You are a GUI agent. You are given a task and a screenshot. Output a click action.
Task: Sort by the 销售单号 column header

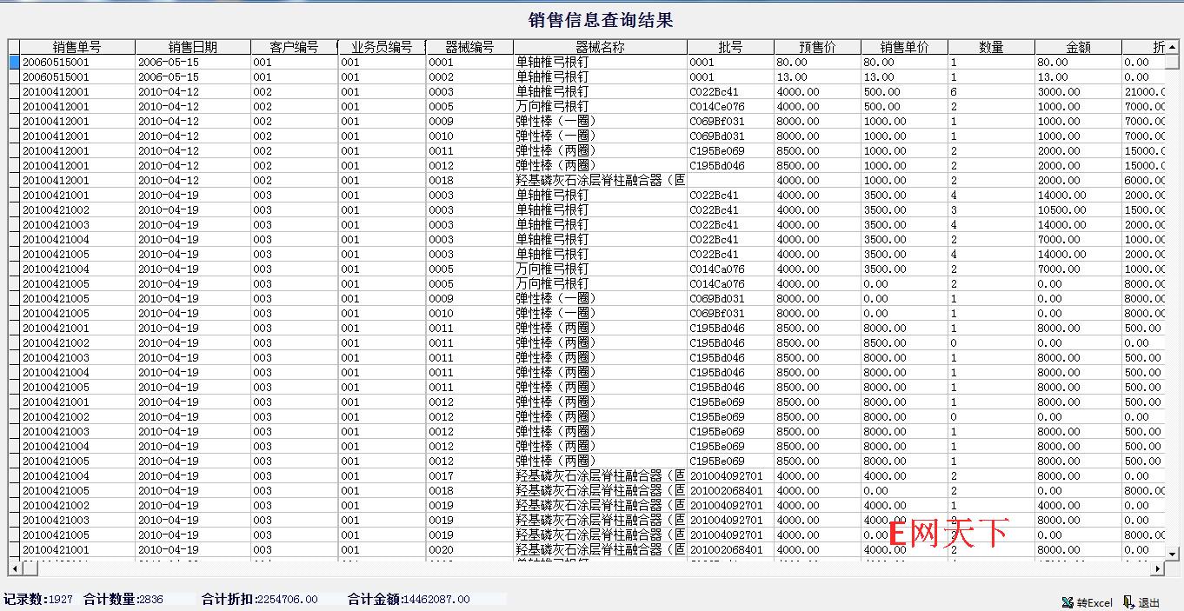click(x=76, y=47)
